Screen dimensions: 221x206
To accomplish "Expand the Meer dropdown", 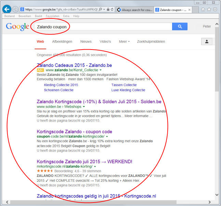I will pyautogui.click(x=124, y=42).
